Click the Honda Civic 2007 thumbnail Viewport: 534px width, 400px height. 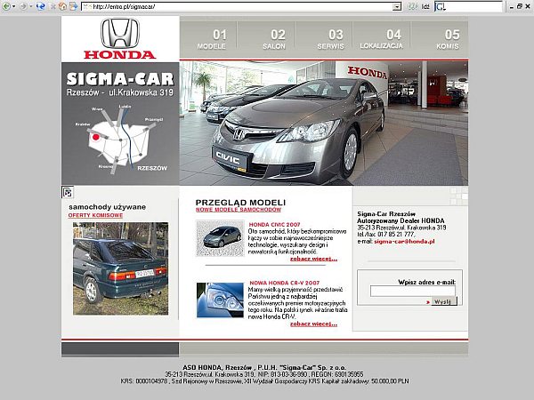(x=220, y=238)
